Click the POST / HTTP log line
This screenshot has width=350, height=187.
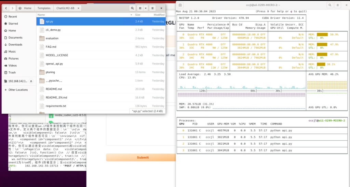pos(47,166)
